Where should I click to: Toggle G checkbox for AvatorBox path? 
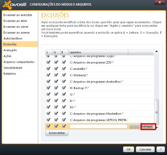(x=56, y=81)
